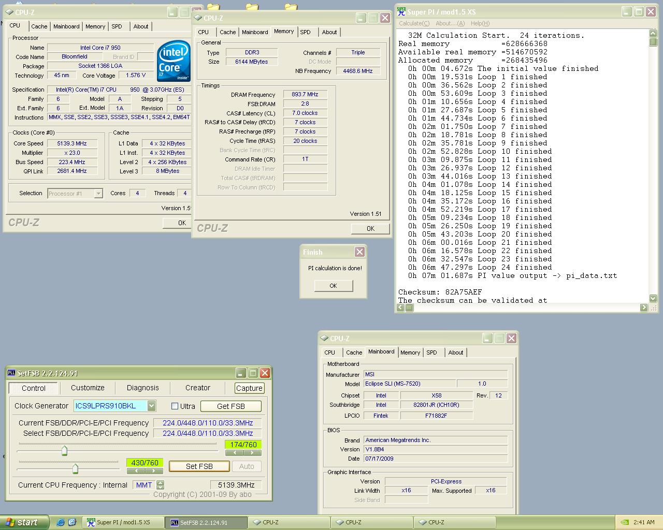This screenshot has width=663, height=530.
Task: Click the Super PI horizontal scrollbar left arrow
Action: [x=400, y=307]
